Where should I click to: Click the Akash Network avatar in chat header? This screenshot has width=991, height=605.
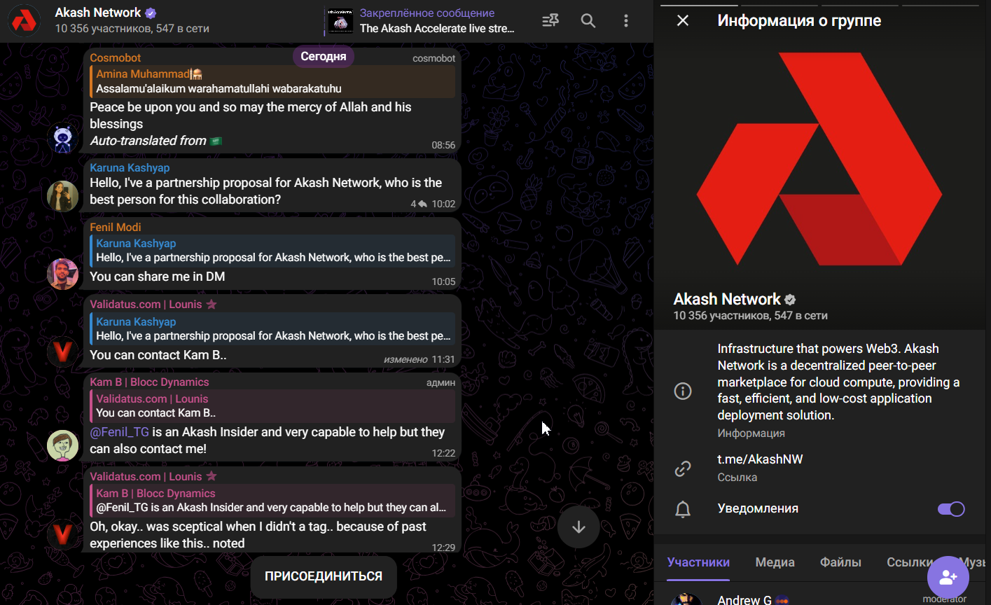25,21
